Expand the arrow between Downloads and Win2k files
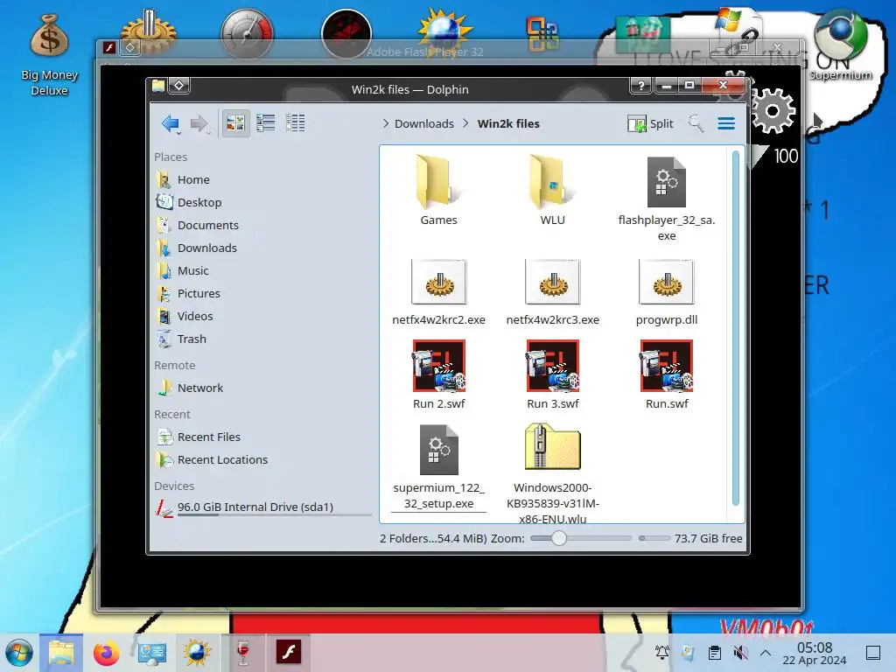This screenshot has height=672, width=896. (x=465, y=123)
